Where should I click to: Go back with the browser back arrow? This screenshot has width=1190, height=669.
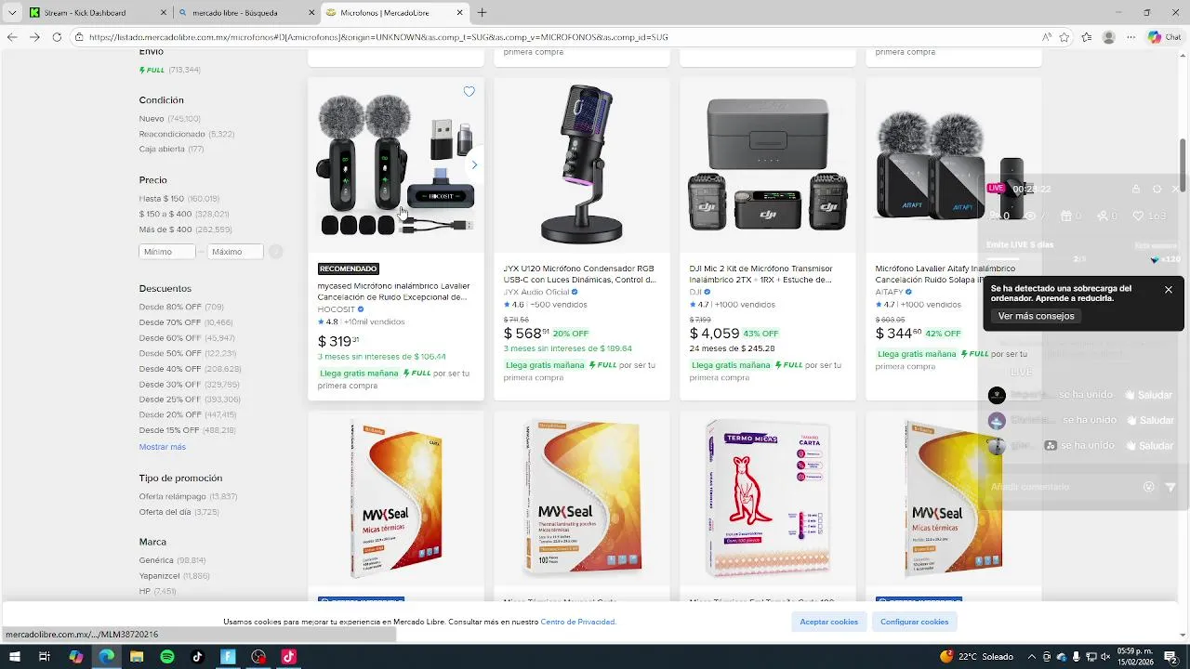coord(12,37)
